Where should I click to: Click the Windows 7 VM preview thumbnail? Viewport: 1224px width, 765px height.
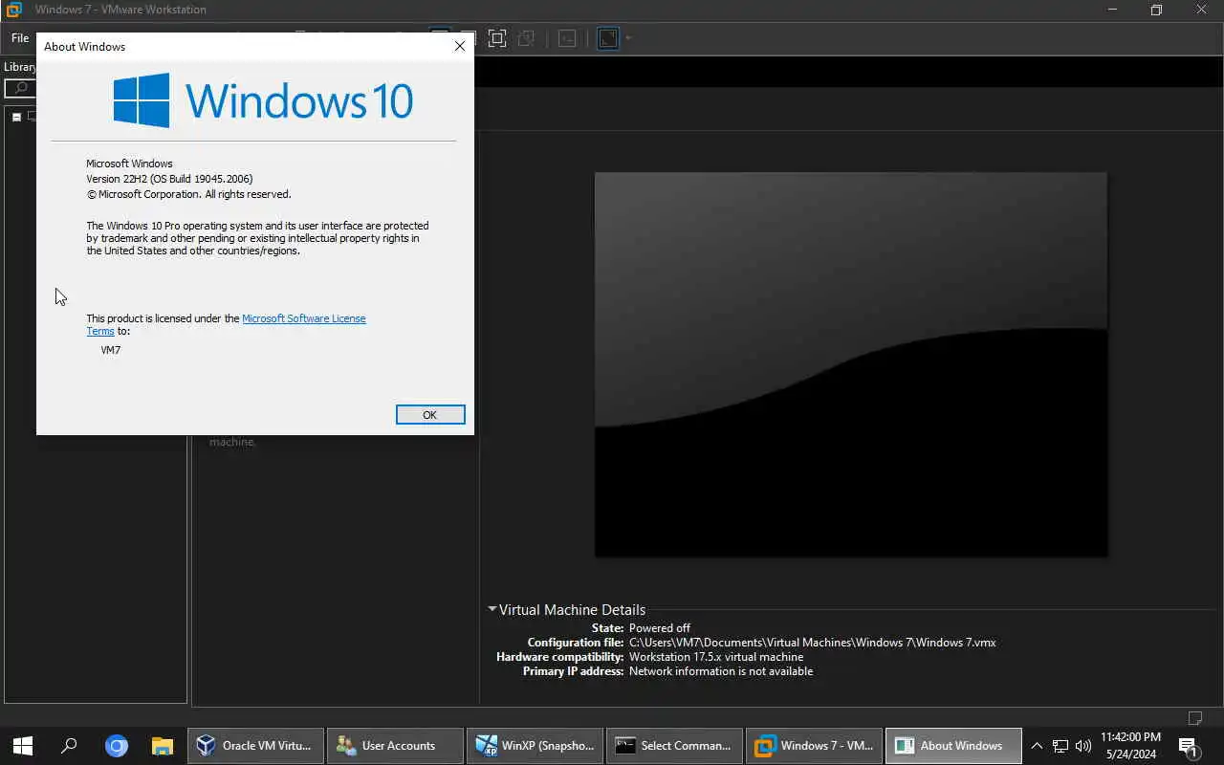tap(851, 364)
